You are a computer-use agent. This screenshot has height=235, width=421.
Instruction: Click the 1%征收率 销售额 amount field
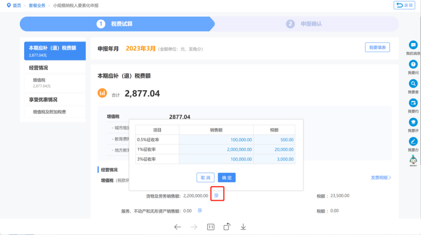[216, 149]
